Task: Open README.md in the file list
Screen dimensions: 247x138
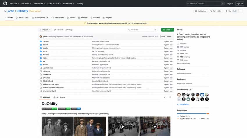Action: tap(48, 81)
